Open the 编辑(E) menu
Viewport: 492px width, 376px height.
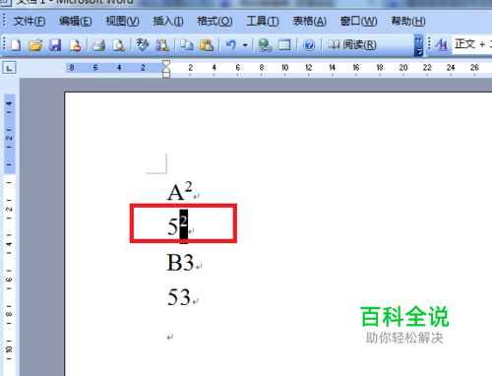(x=76, y=22)
